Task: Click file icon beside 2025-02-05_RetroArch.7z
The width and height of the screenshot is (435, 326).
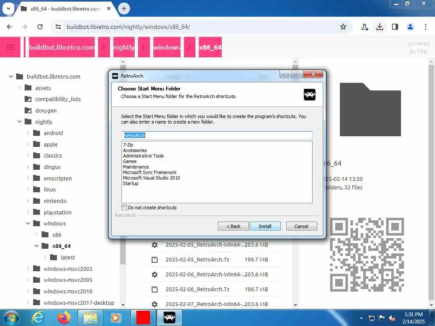Action: [155, 260]
